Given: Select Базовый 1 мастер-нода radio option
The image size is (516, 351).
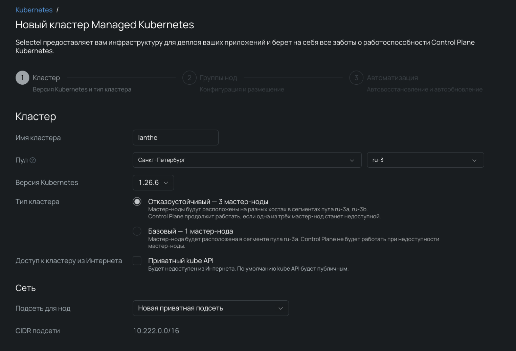Looking at the screenshot, I should coord(137,231).
